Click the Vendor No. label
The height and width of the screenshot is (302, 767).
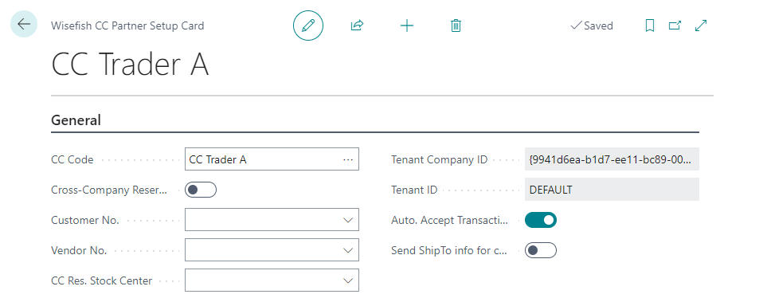79,251
